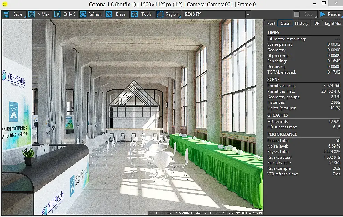This screenshot has width=343, height=217.
Task: Select the Stats tab
Action: pyautogui.click(x=285, y=23)
